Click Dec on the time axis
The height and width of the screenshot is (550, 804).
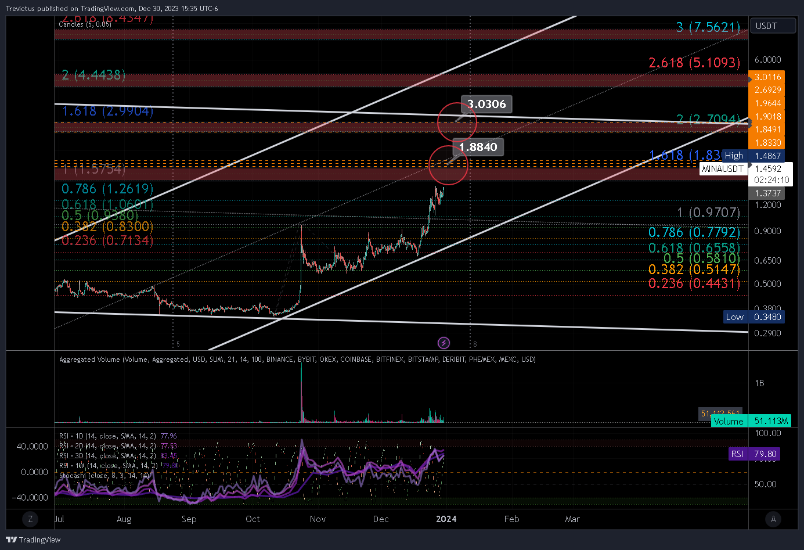pyautogui.click(x=381, y=519)
